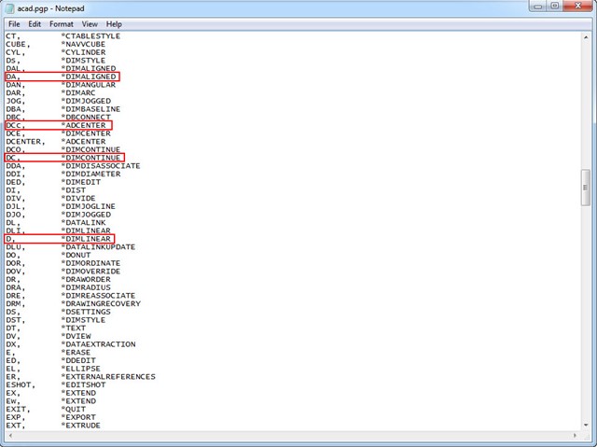The height and width of the screenshot is (447, 597).
Task: Click the *ERASE text
Action: (x=76, y=353)
